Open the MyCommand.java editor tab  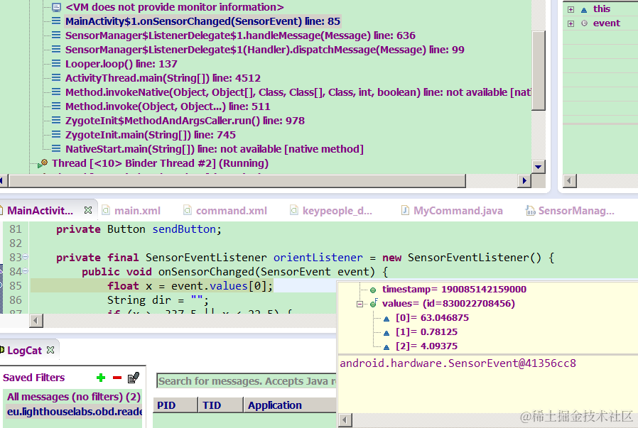click(452, 211)
